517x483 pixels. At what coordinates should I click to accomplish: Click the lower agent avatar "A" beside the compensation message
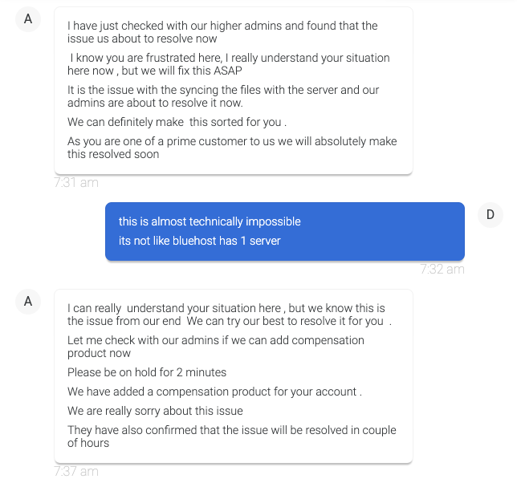(x=28, y=302)
